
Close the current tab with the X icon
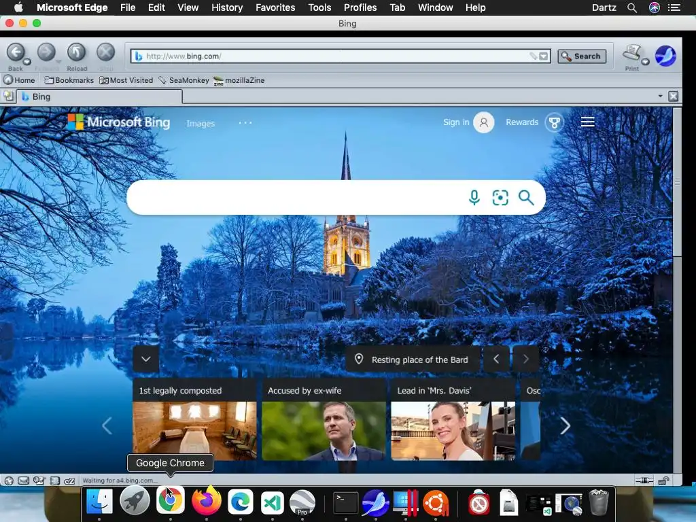coord(673,97)
